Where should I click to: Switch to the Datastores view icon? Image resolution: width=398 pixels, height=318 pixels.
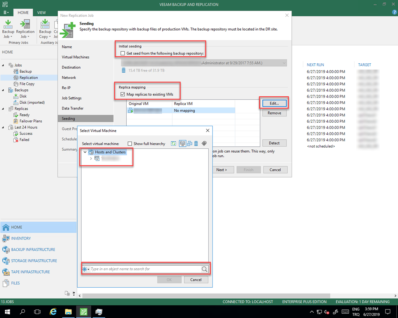[196, 144]
